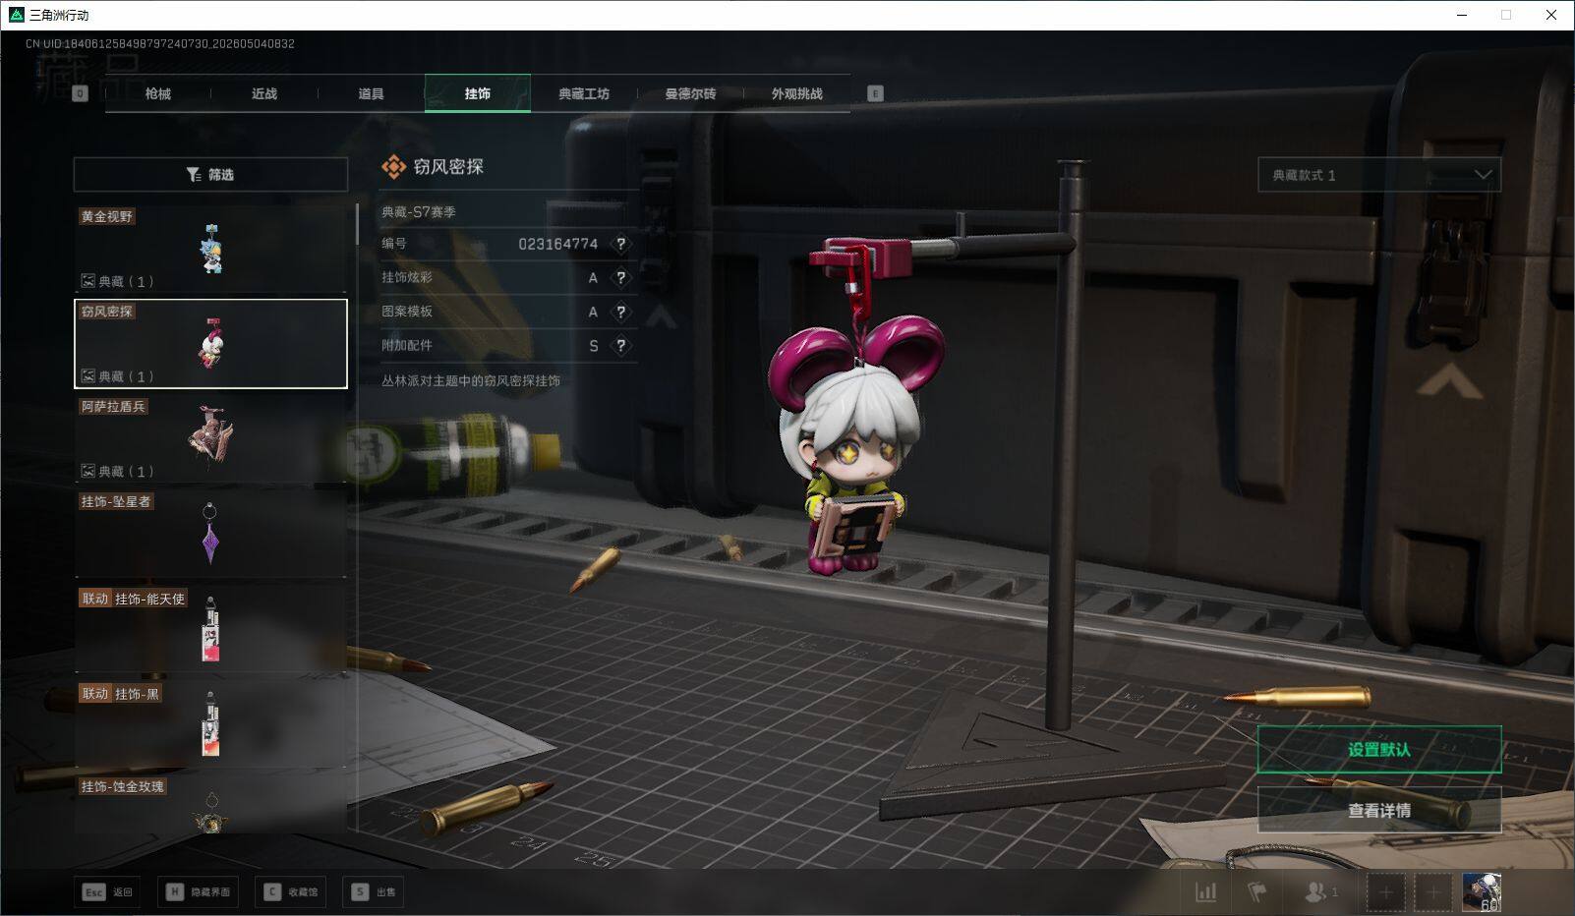Click the first empty teammate plus slot
The image size is (1575, 916).
pyautogui.click(x=1385, y=892)
